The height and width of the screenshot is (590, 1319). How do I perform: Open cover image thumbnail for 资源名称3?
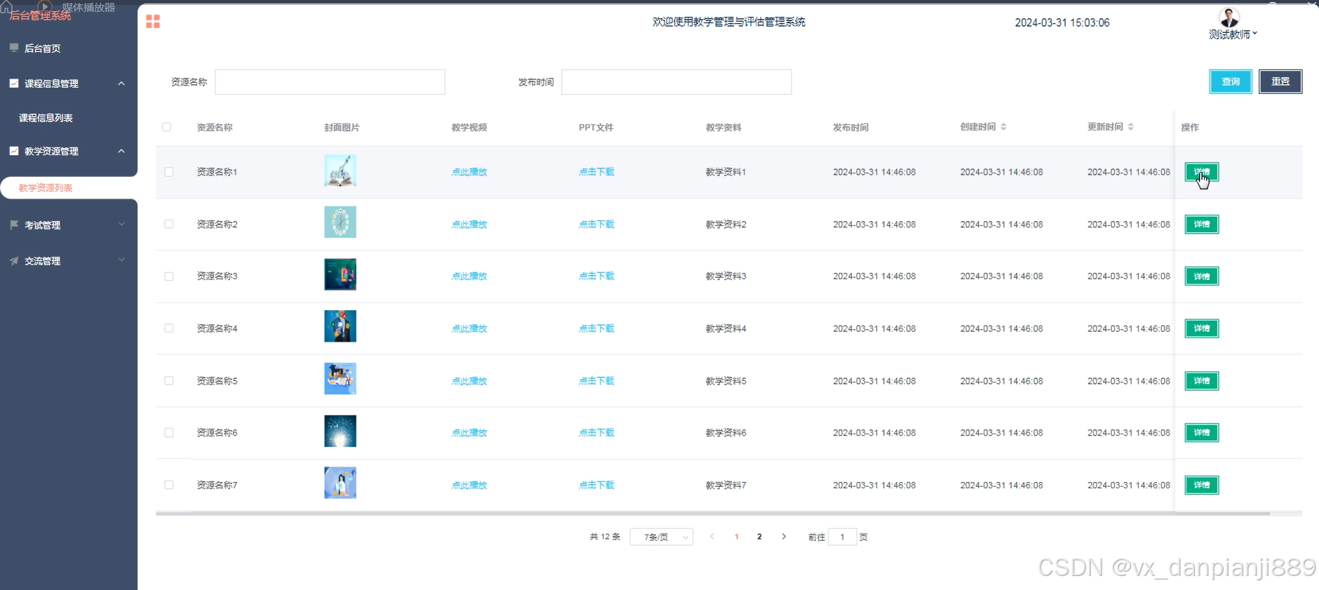coord(340,274)
